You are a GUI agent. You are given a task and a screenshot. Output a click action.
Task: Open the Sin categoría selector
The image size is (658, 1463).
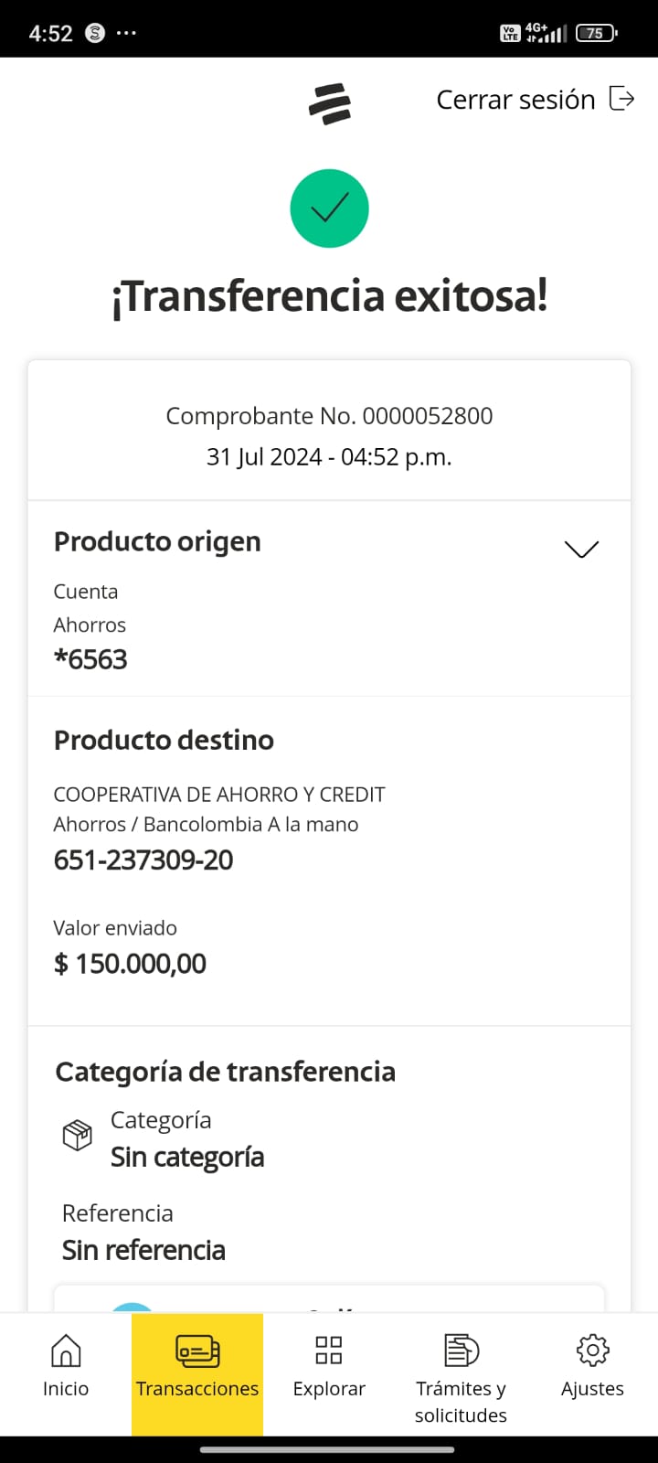[x=187, y=1158]
